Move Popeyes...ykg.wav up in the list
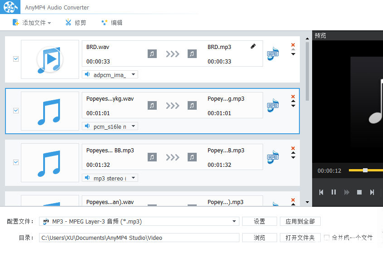Viewport: 383px width, 253px height. point(293,101)
